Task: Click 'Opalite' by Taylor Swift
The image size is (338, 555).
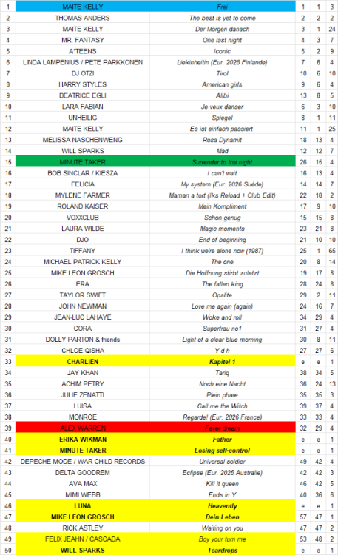Action: click(223, 295)
